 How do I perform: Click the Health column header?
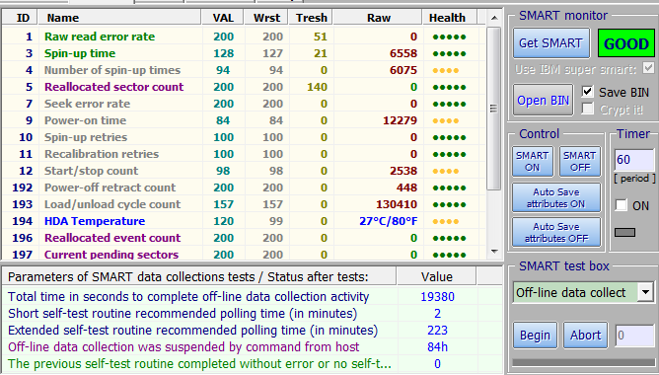[x=450, y=18]
